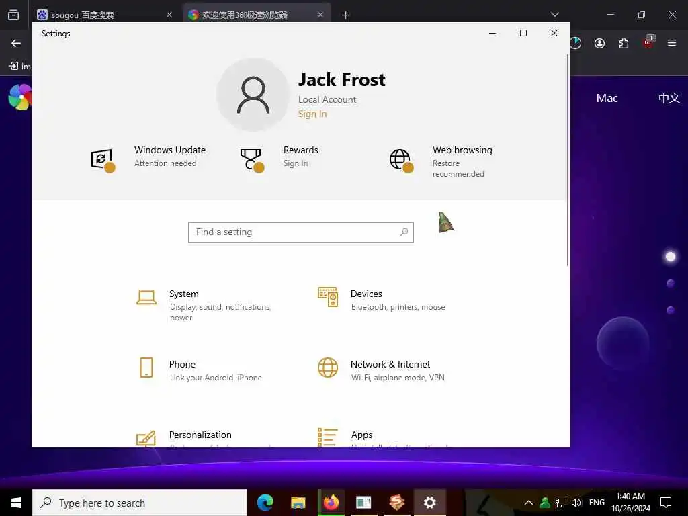
Task: Click Jack Frost's account avatar
Action: 253,95
